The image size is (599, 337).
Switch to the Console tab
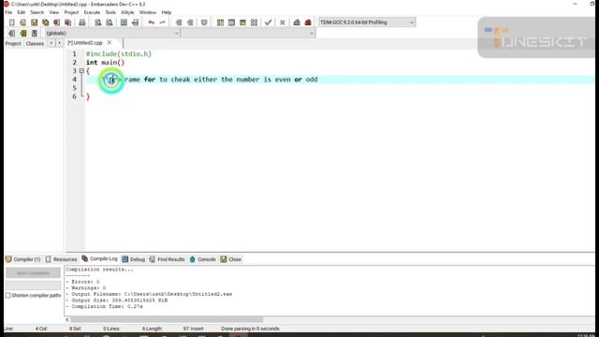203,259
